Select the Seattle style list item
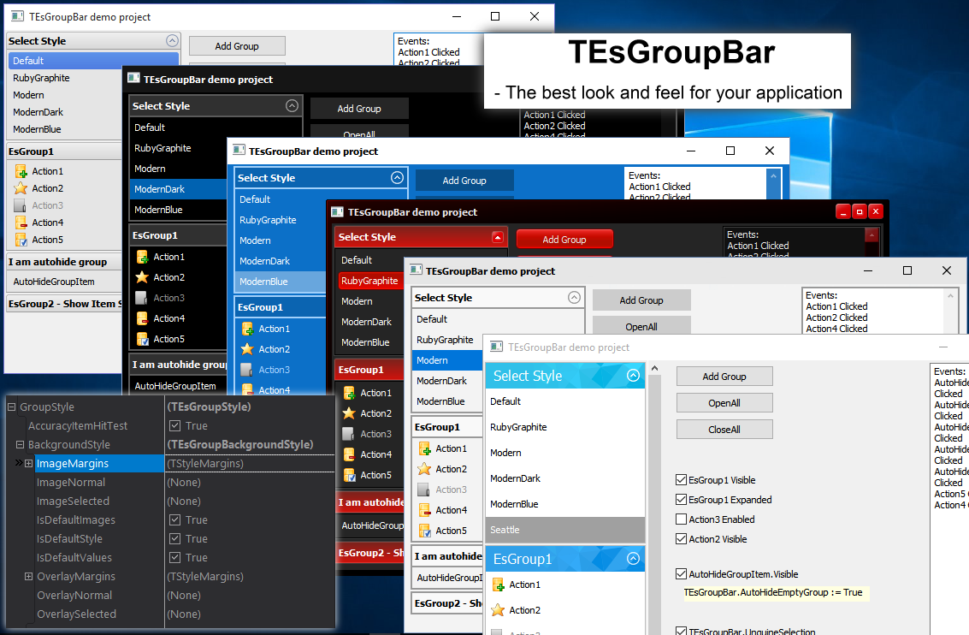 point(564,530)
